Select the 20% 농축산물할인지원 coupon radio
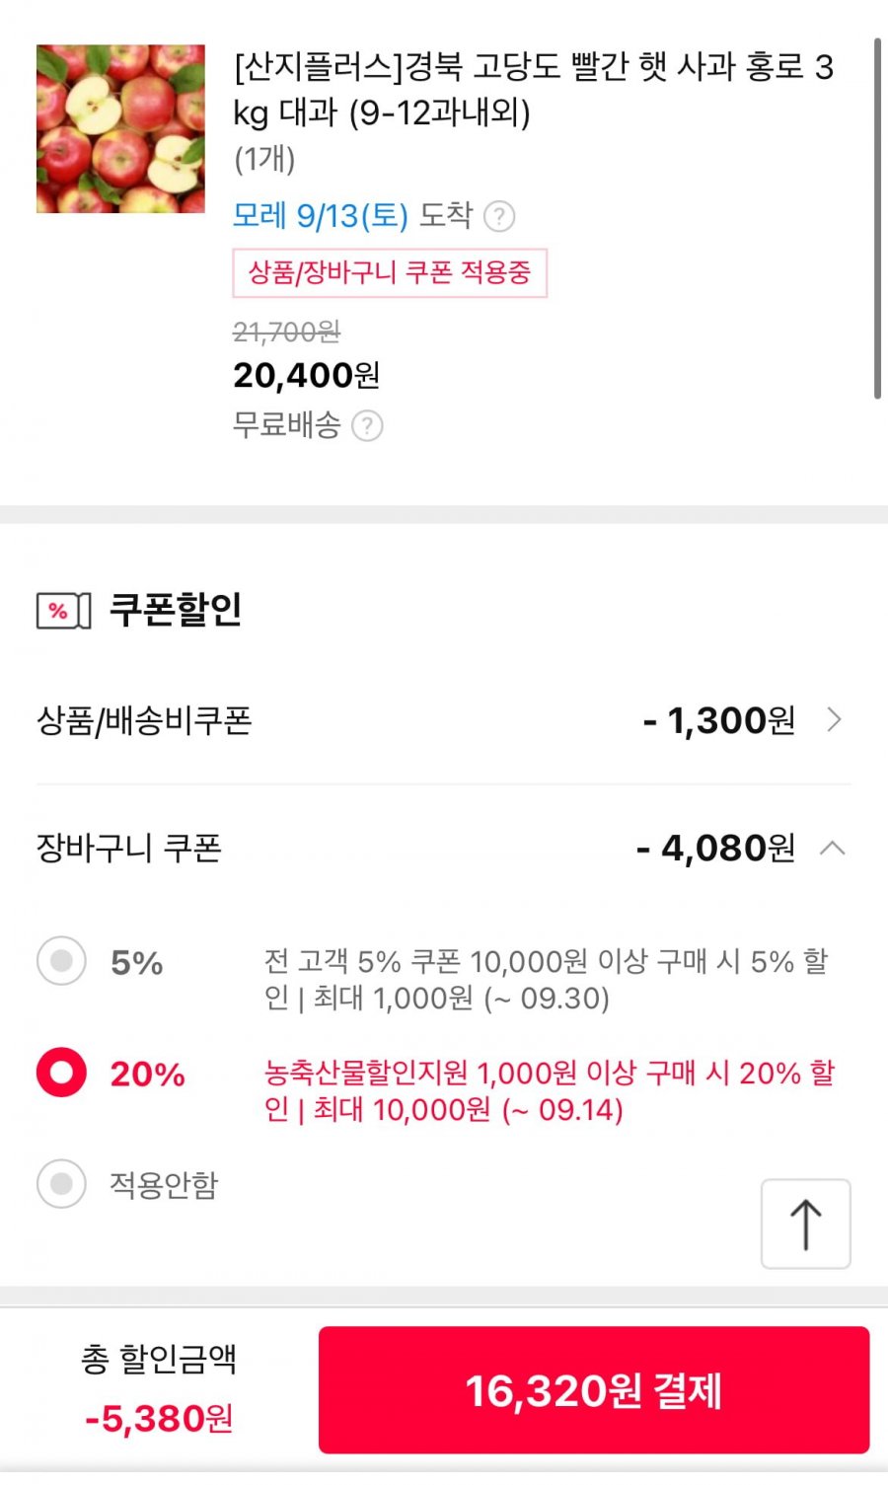 click(x=61, y=1073)
